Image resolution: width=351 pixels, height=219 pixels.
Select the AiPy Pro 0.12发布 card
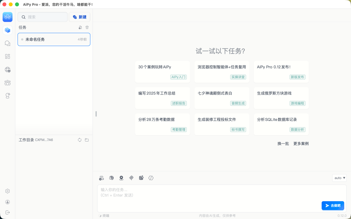point(281,72)
